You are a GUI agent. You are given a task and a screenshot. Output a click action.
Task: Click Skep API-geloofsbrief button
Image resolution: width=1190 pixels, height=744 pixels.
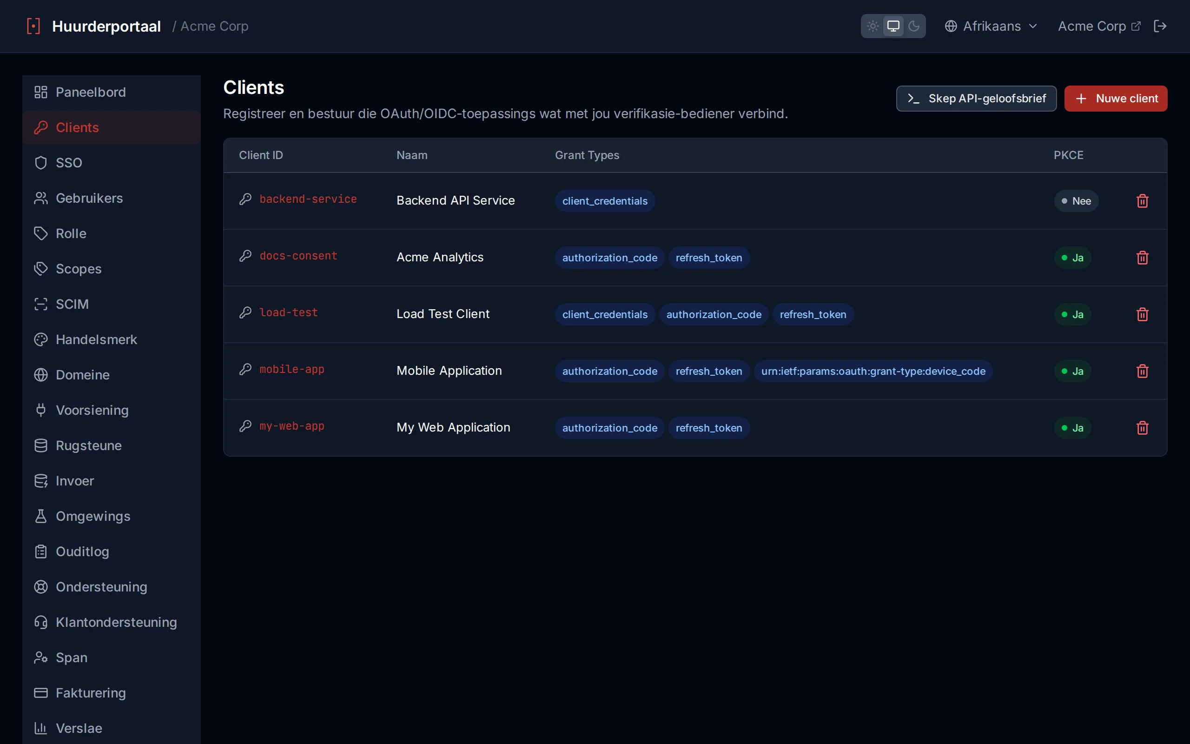(976, 99)
